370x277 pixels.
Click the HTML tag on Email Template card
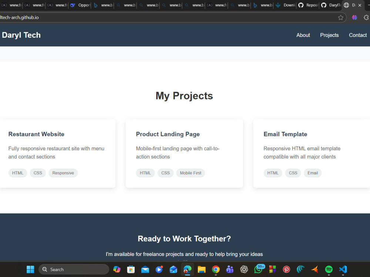tap(273, 173)
